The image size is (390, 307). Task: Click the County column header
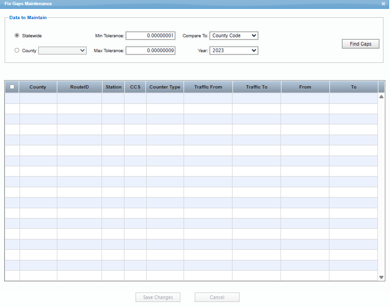point(38,86)
